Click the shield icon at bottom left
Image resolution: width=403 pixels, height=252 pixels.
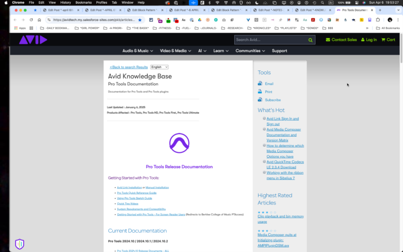click(19, 244)
